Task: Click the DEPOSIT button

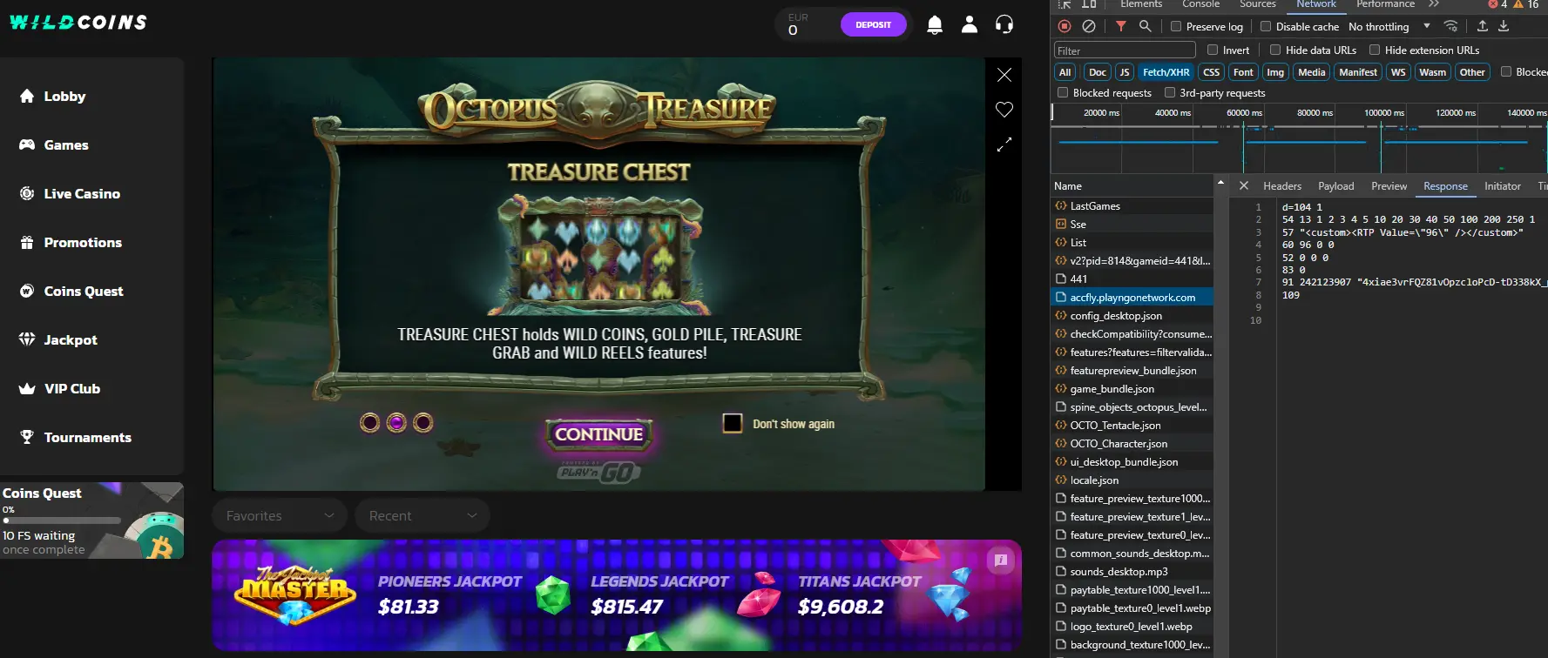Action: click(873, 24)
